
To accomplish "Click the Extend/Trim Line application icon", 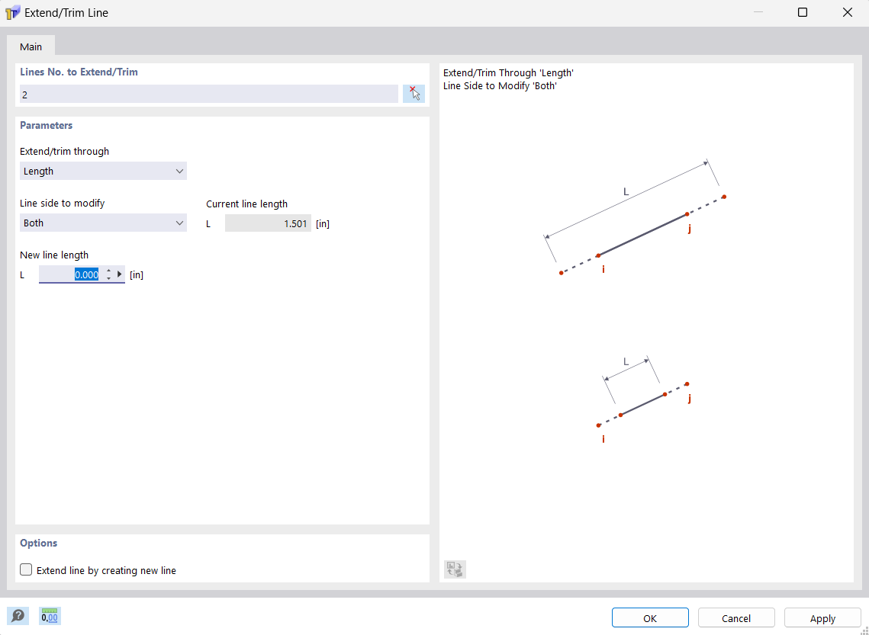I will point(13,12).
